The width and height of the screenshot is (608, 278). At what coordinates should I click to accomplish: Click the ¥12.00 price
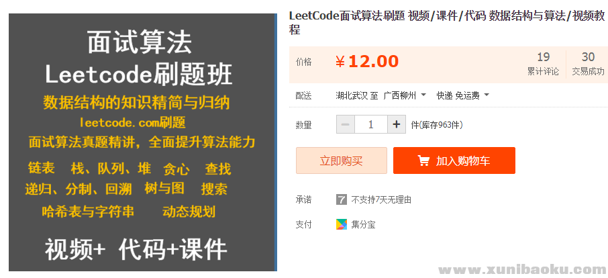(x=367, y=62)
